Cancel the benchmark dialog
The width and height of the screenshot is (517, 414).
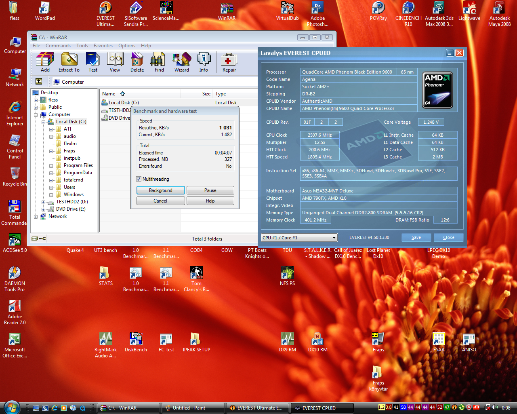(161, 201)
